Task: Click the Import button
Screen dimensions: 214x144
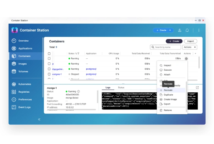Action: [190, 41]
